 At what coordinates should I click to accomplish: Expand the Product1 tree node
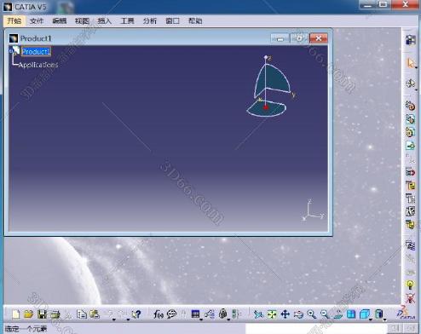coord(11,51)
